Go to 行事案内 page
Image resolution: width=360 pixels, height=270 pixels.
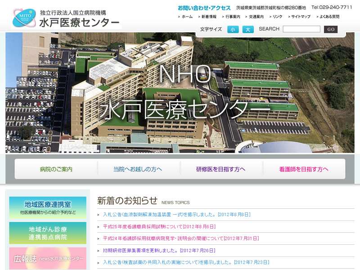(233, 17)
